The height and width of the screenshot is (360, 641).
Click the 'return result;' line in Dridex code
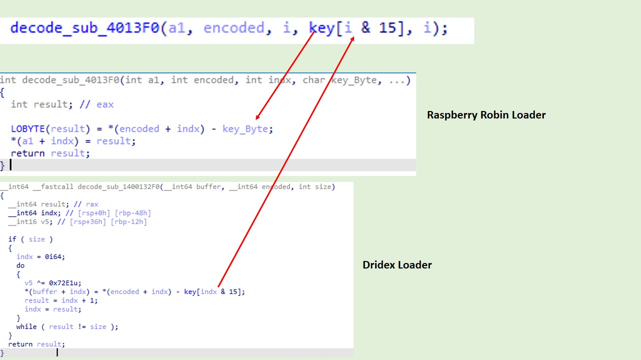click(x=37, y=344)
